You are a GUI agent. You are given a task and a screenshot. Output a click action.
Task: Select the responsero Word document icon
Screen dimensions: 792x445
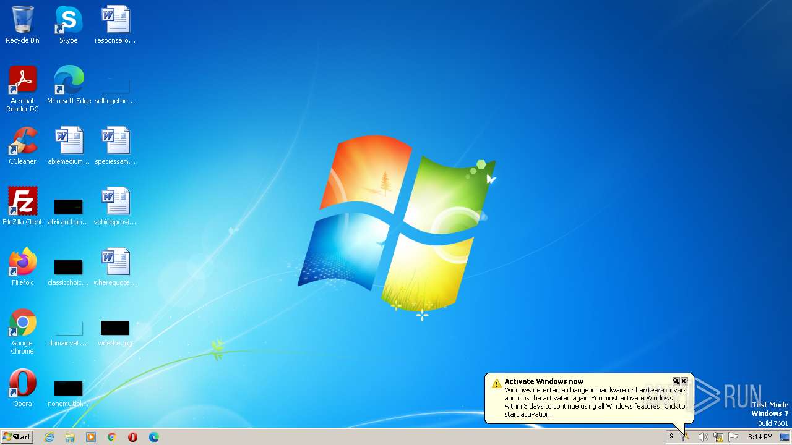[115, 25]
